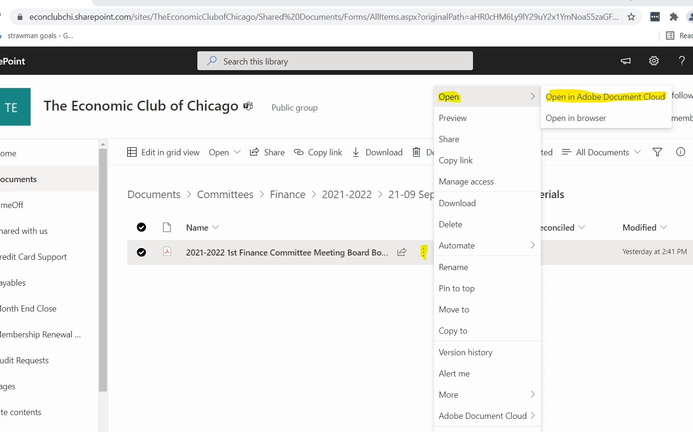Screen dimensions: 693x432
Task: Choose Open in Adobe Document Cloud
Action: (605, 96)
